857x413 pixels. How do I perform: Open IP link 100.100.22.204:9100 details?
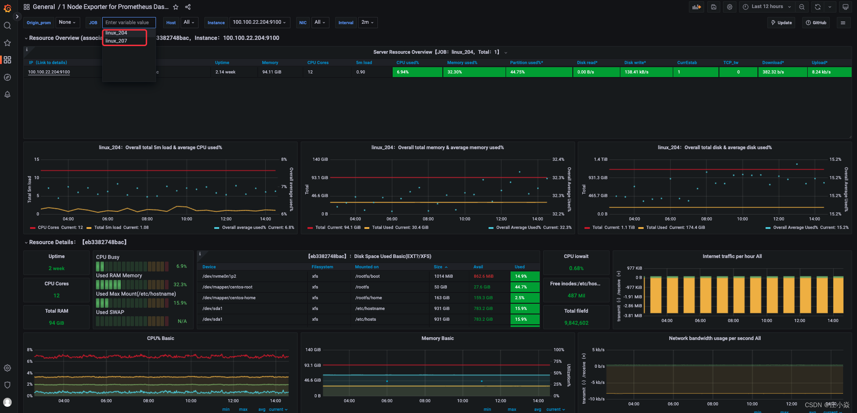click(x=49, y=72)
